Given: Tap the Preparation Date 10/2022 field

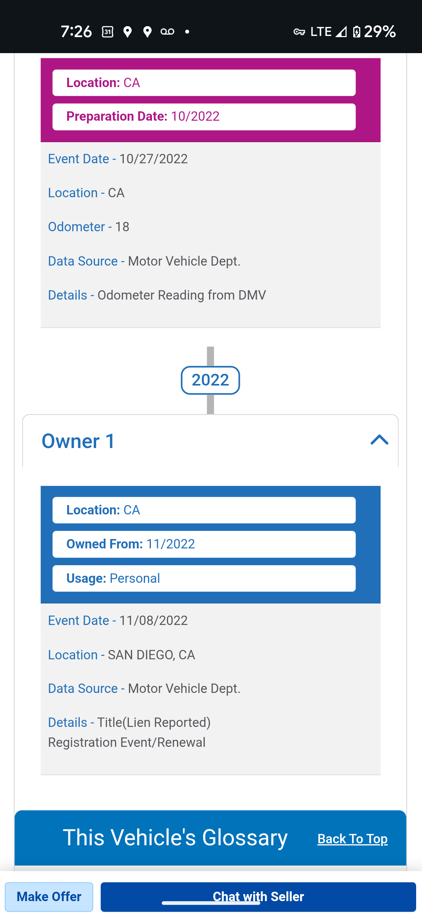Looking at the screenshot, I should pyautogui.click(x=204, y=116).
